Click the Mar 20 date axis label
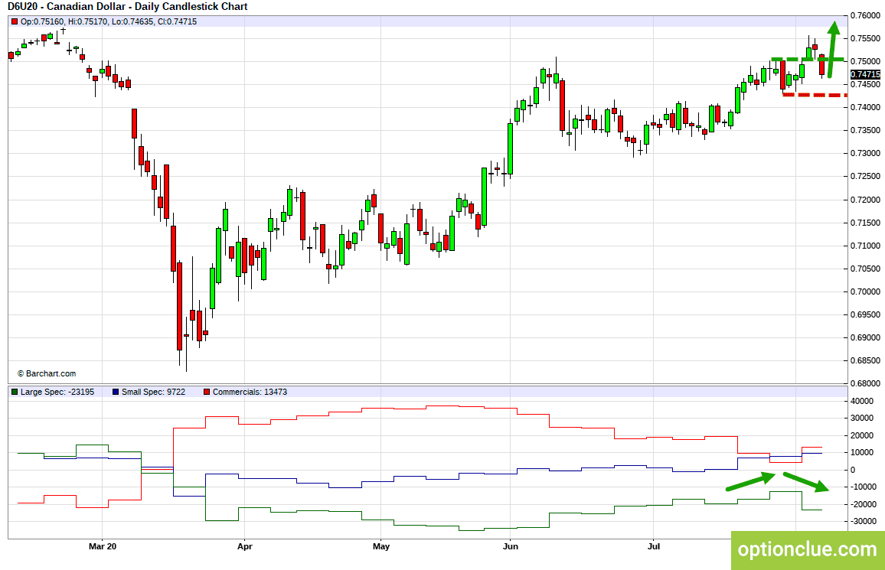 point(103,546)
